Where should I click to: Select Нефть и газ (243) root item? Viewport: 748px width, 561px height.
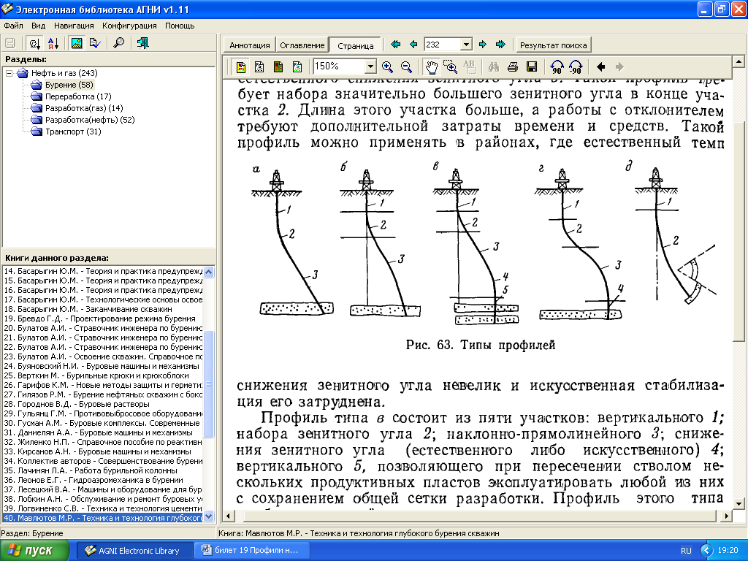pos(64,73)
